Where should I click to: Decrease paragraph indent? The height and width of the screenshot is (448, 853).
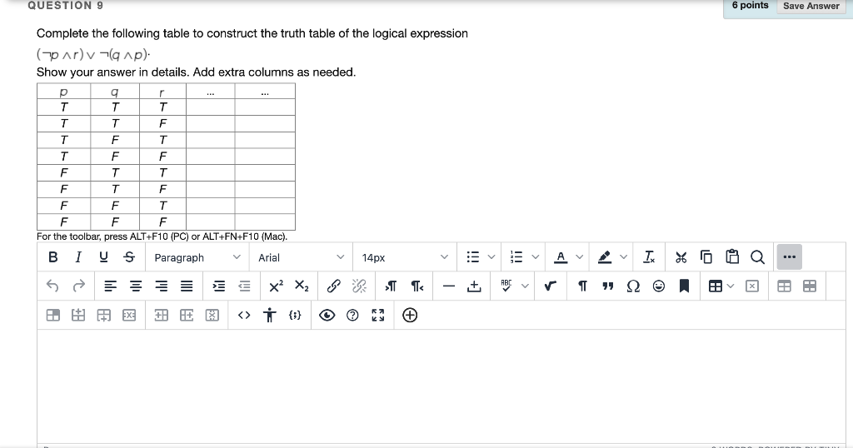(x=244, y=286)
